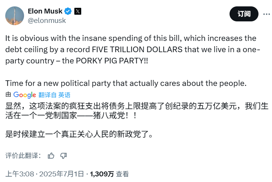The height and width of the screenshot is (182, 272).
Task: Open the Elon Musk display name link
Action: coord(45,11)
